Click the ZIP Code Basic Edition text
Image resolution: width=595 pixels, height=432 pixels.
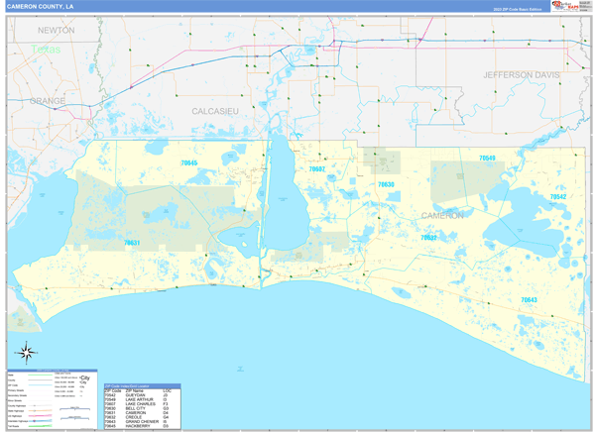[x=516, y=9]
